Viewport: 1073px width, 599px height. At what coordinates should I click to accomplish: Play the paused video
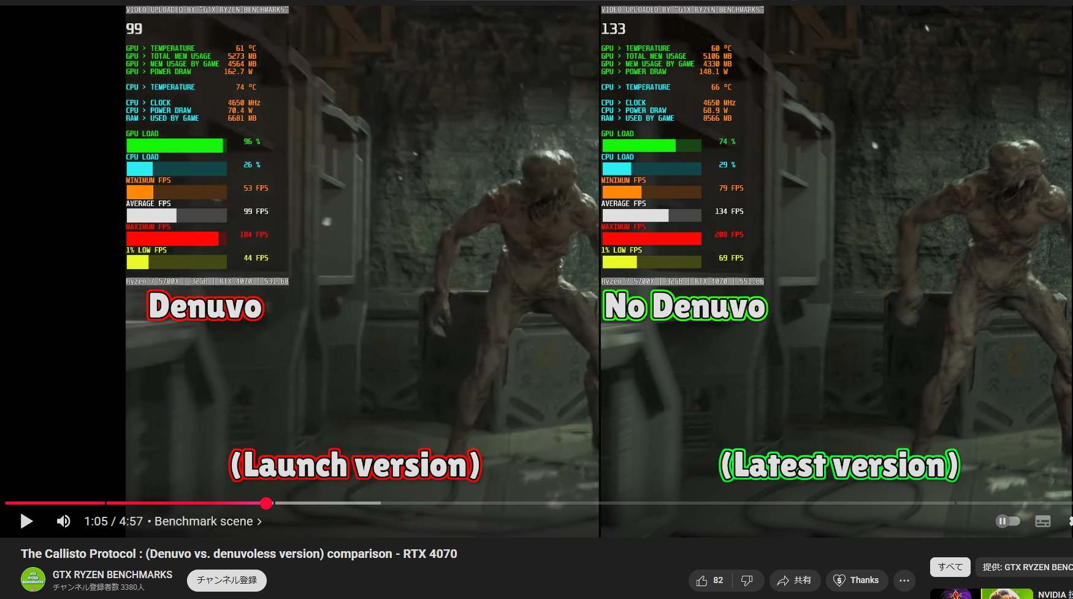click(26, 521)
